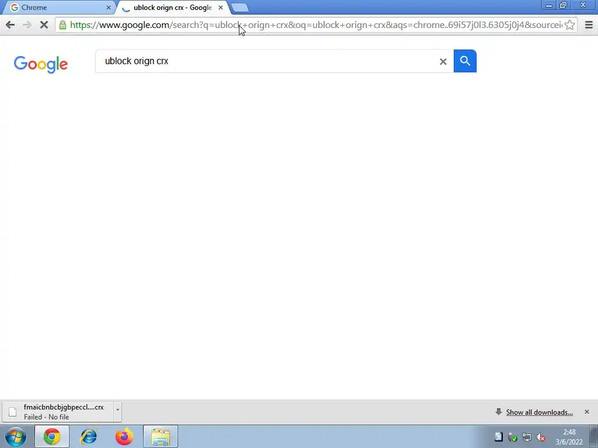Image resolution: width=598 pixels, height=448 pixels.
Task: Click the Chrome taskbar icon
Action: coord(52,436)
